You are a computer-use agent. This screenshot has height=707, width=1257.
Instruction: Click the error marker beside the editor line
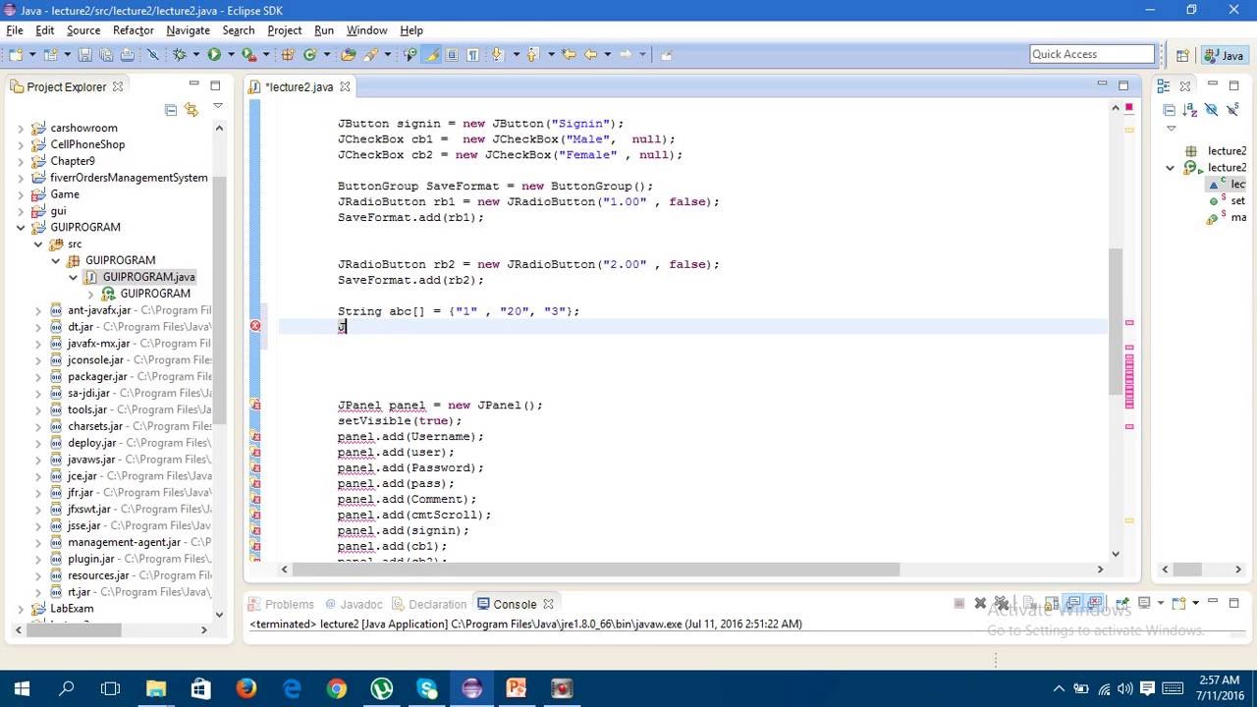pyautogui.click(x=255, y=326)
